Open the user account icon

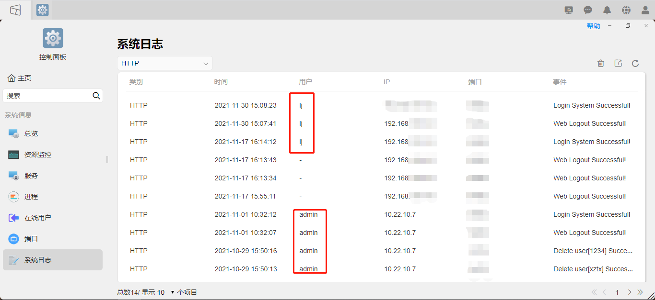coord(645,10)
